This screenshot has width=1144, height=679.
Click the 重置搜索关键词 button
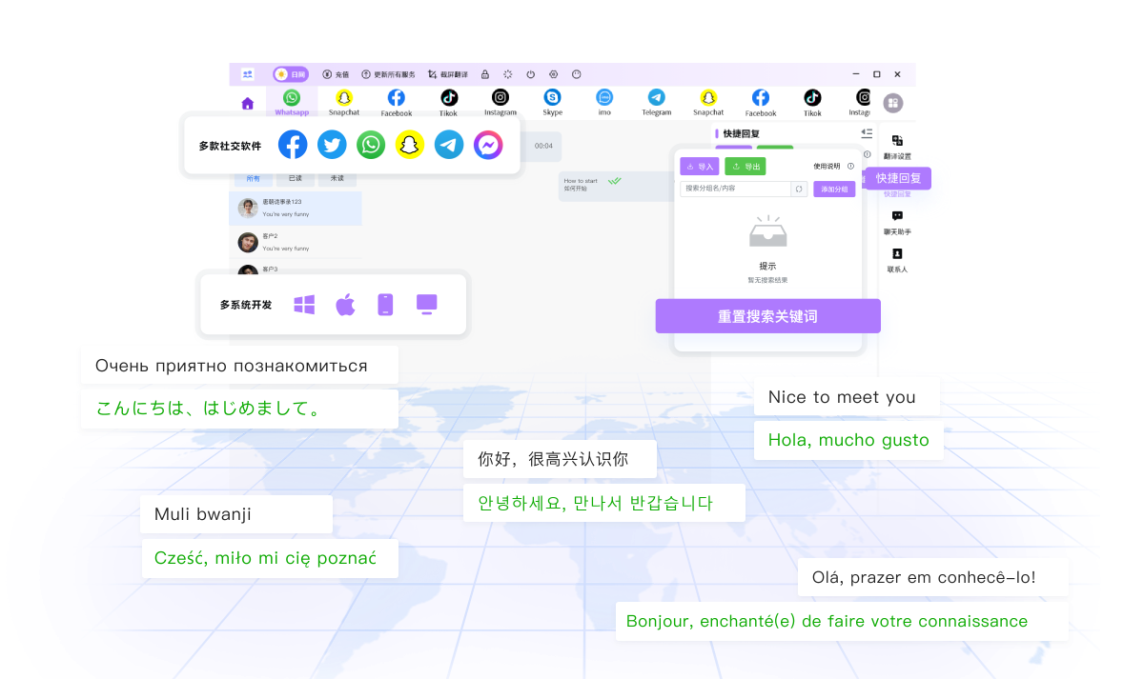(x=768, y=316)
